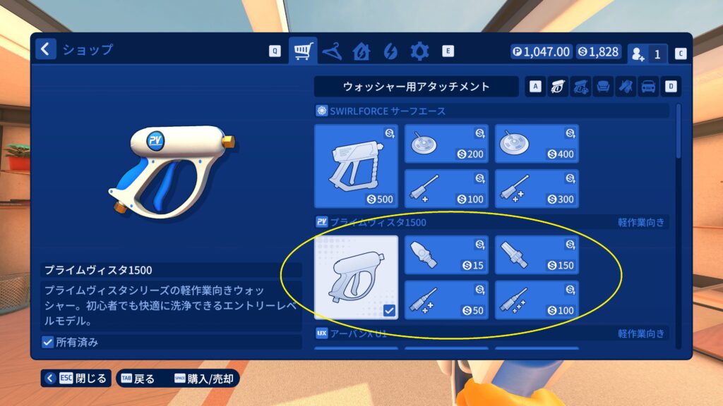This screenshot has height=406, width=723.
Task: Select the nozzle attachment priced 15
Action: (x=446, y=255)
